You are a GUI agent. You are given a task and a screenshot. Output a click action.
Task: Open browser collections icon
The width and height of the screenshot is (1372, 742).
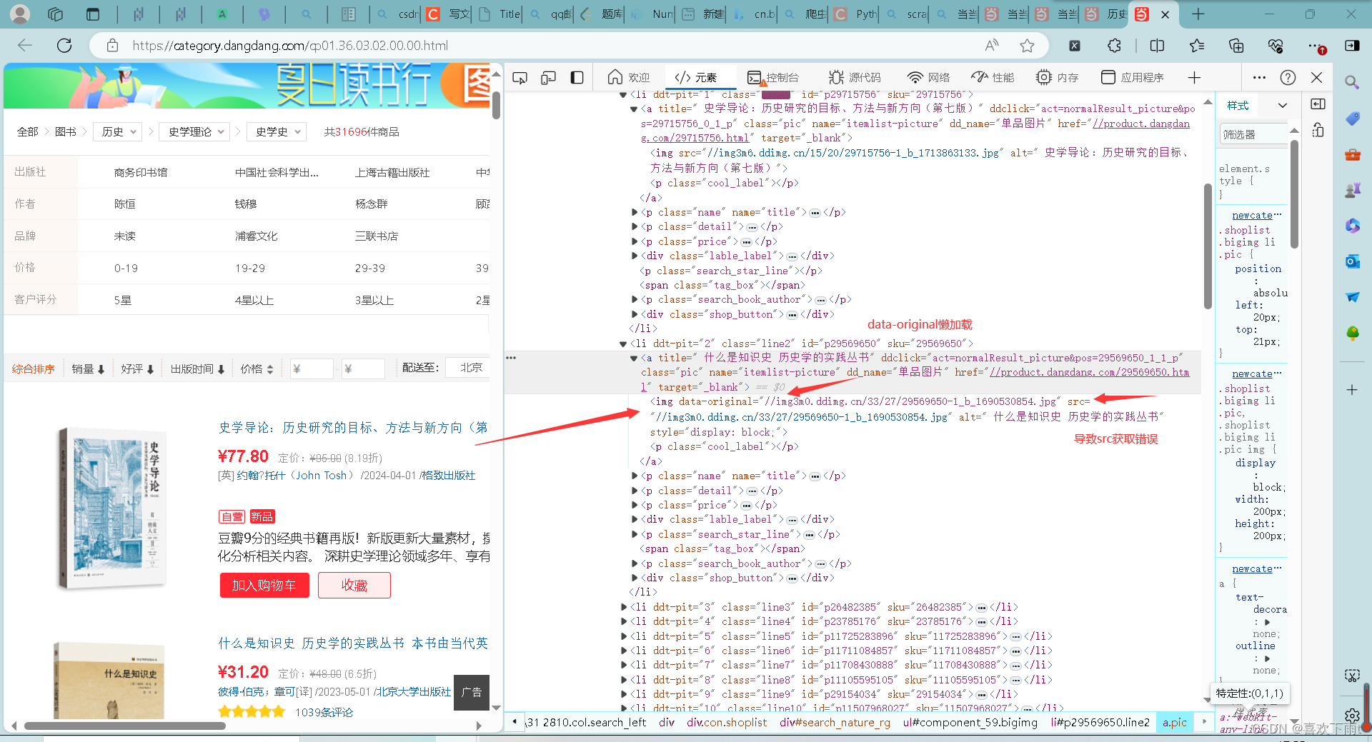pyautogui.click(x=1236, y=46)
